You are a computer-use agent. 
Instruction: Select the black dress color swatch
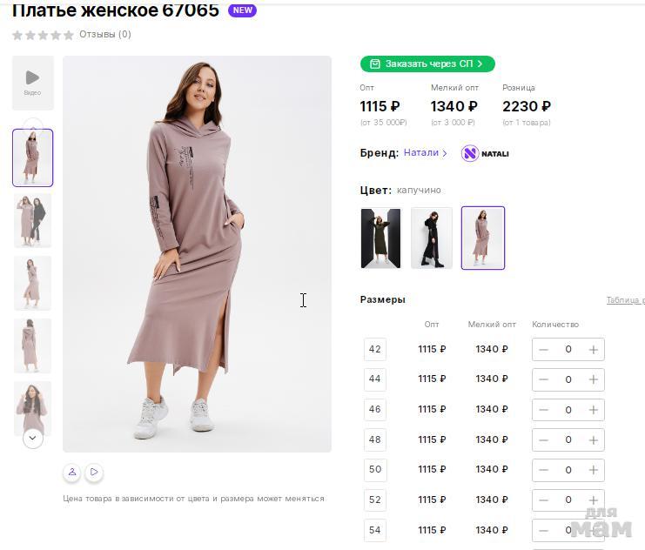pos(432,238)
